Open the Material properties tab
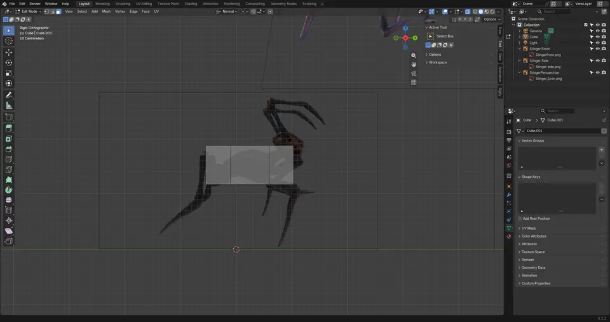The width and height of the screenshot is (610, 322). click(x=509, y=236)
